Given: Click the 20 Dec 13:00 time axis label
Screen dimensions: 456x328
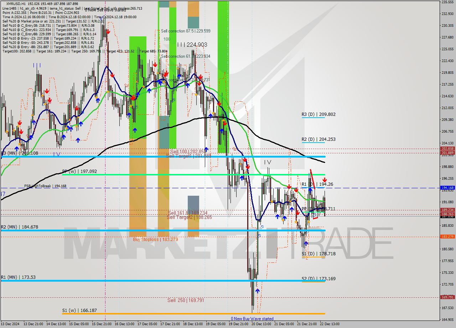Looking at the screenshot, I should click(x=261, y=324).
